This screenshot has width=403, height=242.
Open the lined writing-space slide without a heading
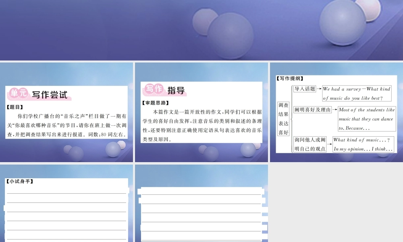point(201,203)
